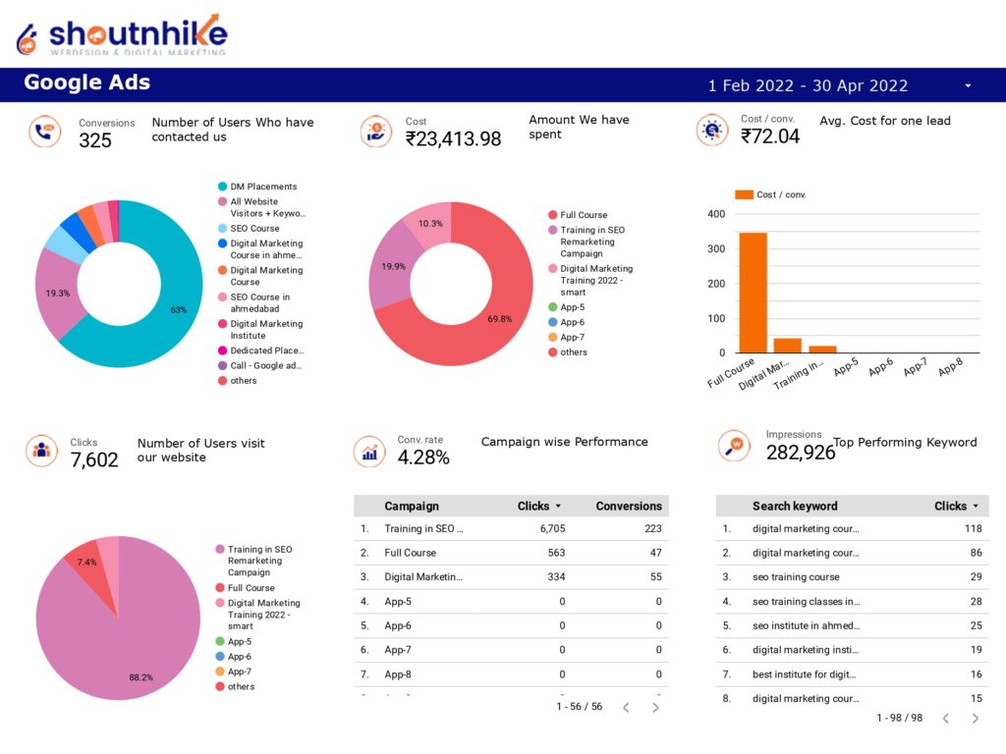The image size is (1006, 754).
Task: Open the date range dropdown arrow
Action: coord(968,85)
